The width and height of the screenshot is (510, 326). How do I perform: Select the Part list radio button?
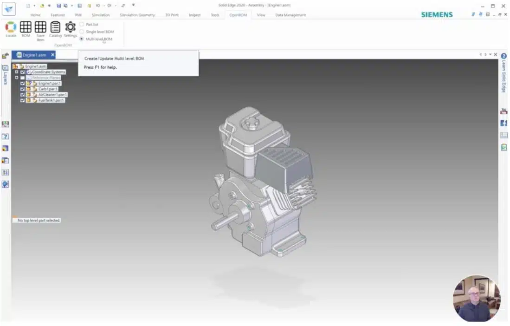(82, 25)
